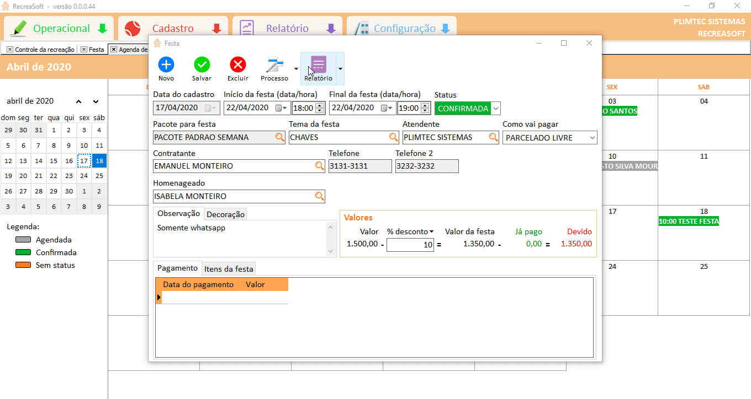Screen dimensions: 751x399
Task: Search Atendente magnifier icon
Action: (494, 137)
